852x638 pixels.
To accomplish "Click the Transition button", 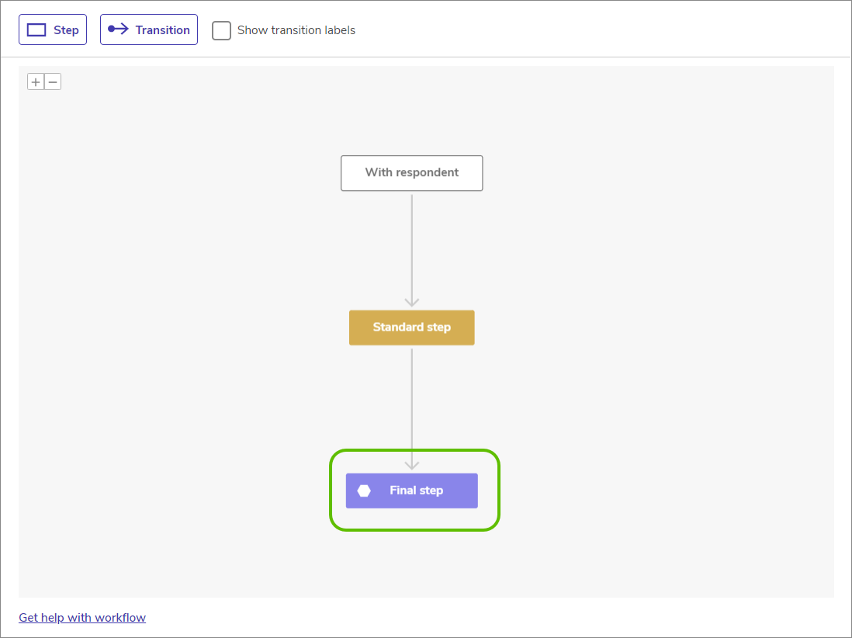I will 149,30.
